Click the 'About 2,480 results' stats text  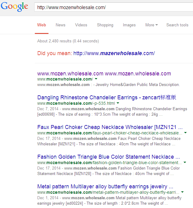click(68, 41)
